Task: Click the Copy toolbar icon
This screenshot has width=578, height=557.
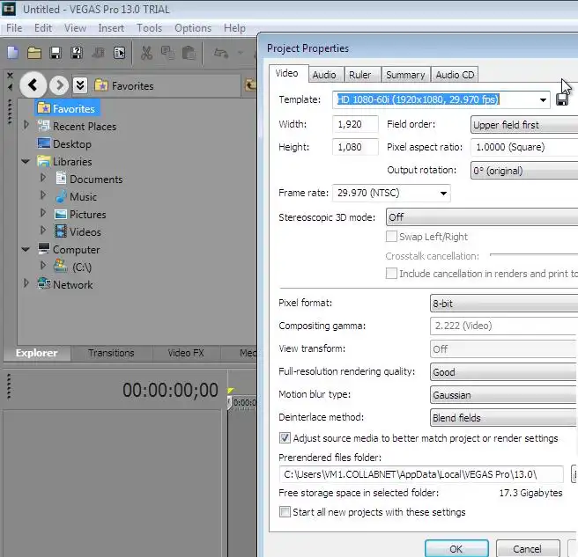Action: [167, 53]
